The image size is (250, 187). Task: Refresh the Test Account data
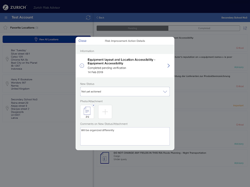click(88, 18)
